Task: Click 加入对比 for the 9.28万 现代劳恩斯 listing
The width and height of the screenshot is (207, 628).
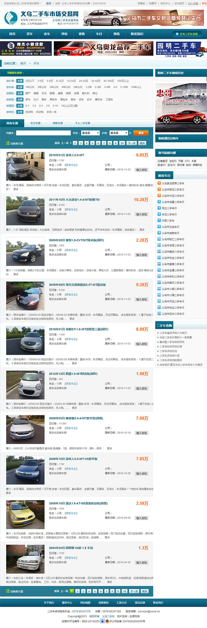Action: [x=142, y=300]
